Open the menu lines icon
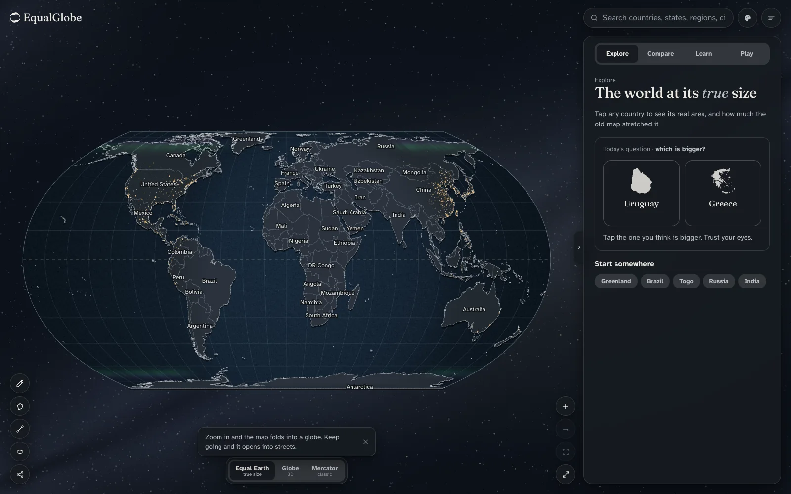Viewport: 791px width, 494px height. 771,18
